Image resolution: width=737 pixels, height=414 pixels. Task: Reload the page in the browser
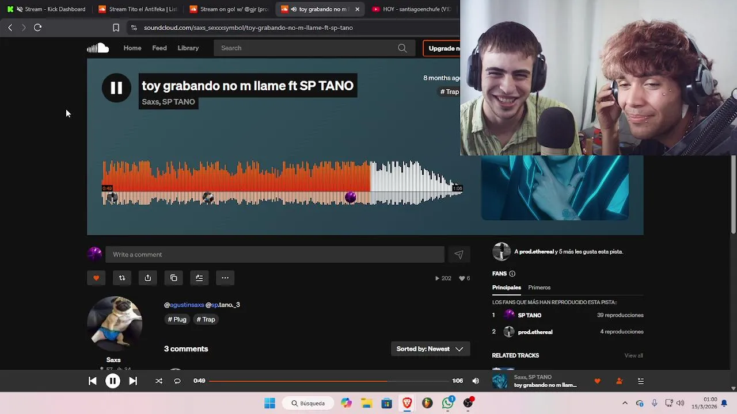[x=37, y=27]
